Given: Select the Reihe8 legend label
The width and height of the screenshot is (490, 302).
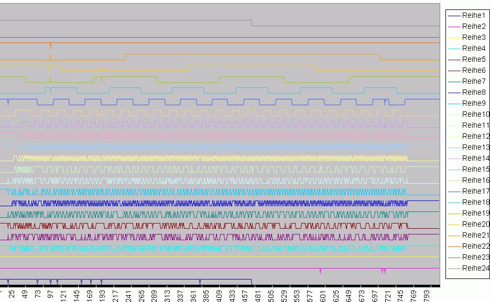Looking at the screenshot, I should click(x=474, y=92).
